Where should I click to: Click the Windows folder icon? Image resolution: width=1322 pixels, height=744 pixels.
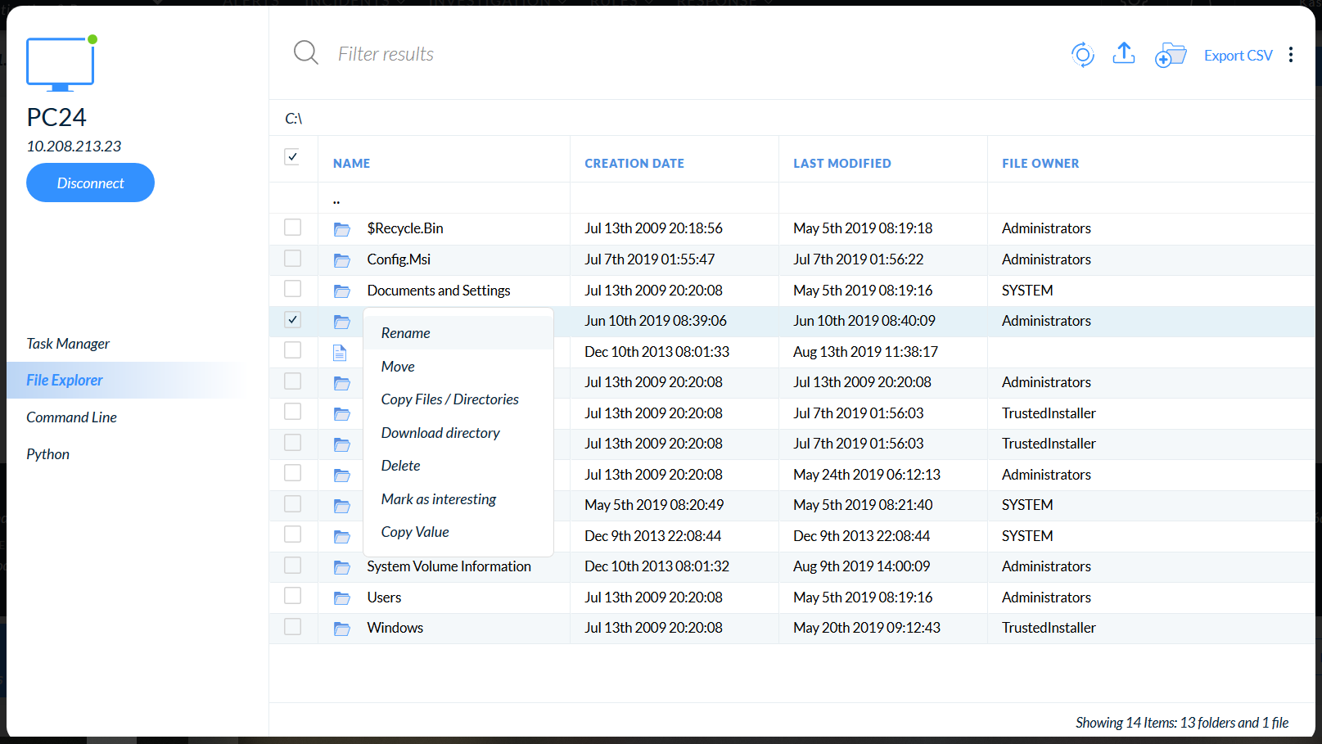(x=342, y=629)
